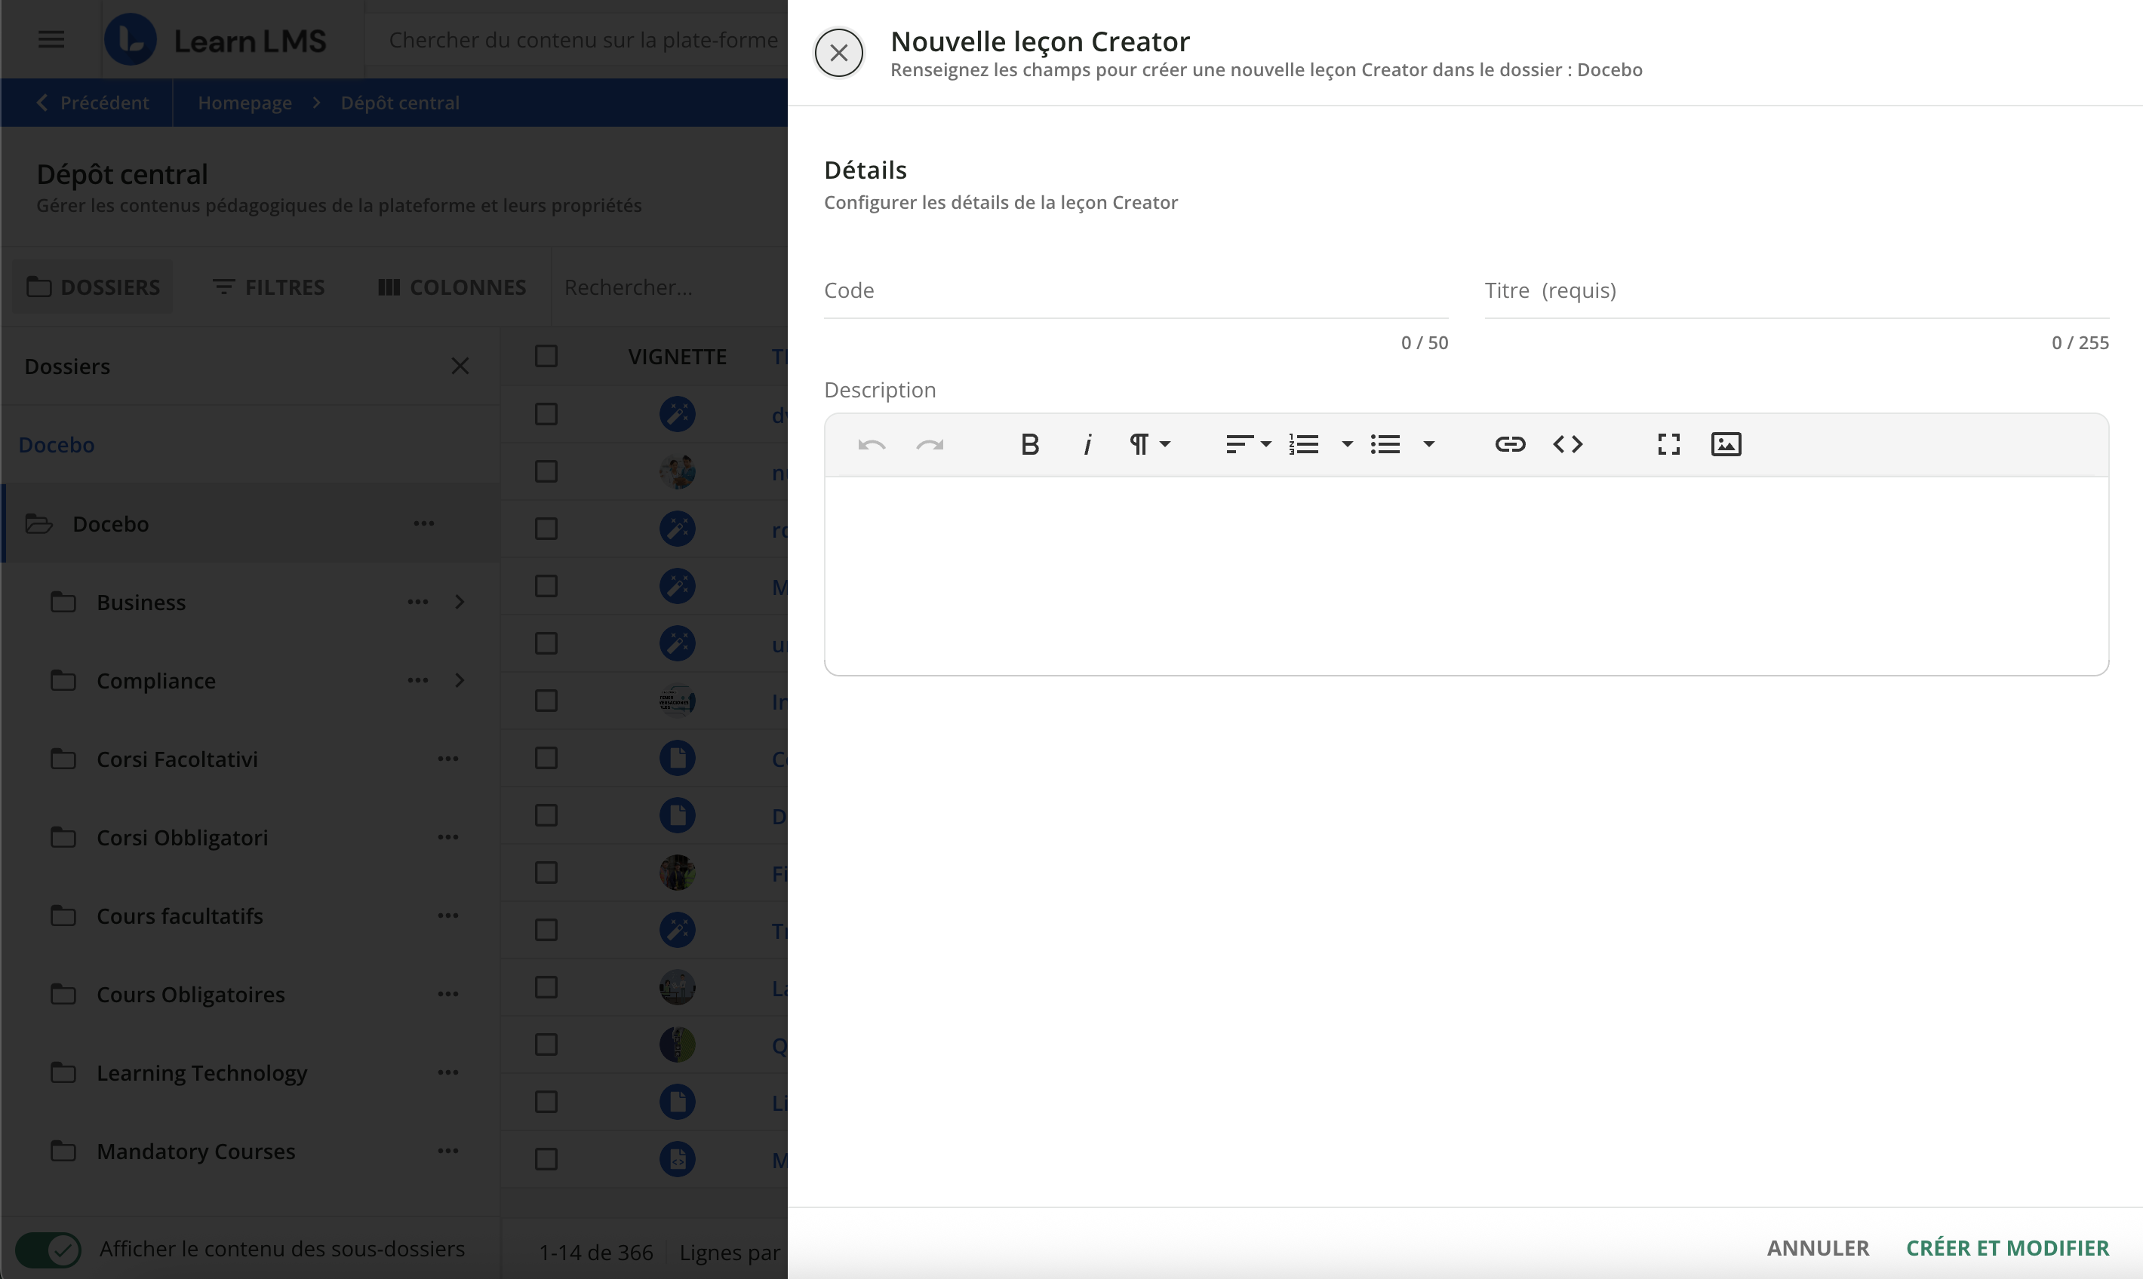Image resolution: width=2143 pixels, height=1279 pixels.
Task: Check the select-all checkbox beside VIGNETTE
Action: (x=546, y=356)
